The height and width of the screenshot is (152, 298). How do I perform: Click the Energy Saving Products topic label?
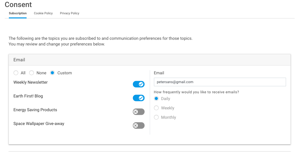pos(35,110)
